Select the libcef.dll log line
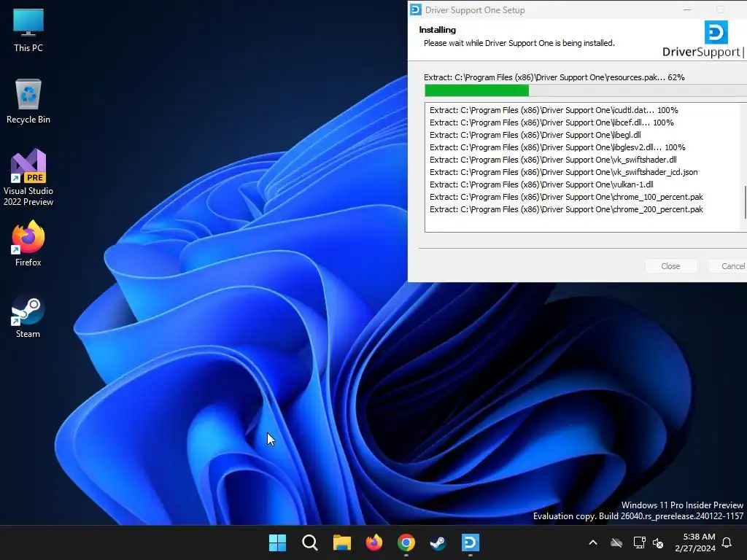The width and height of the screenshot is (747, 560). 551,122
